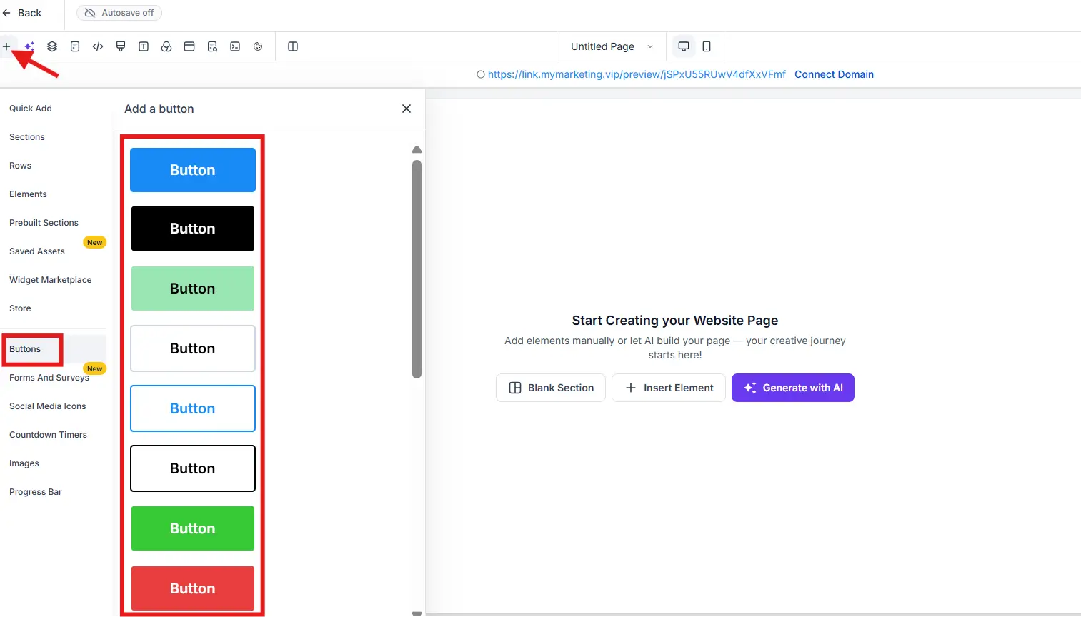This screenshot has height=617, width=1081.
Task: Open Elements category
Action: (x=29, y=194)
